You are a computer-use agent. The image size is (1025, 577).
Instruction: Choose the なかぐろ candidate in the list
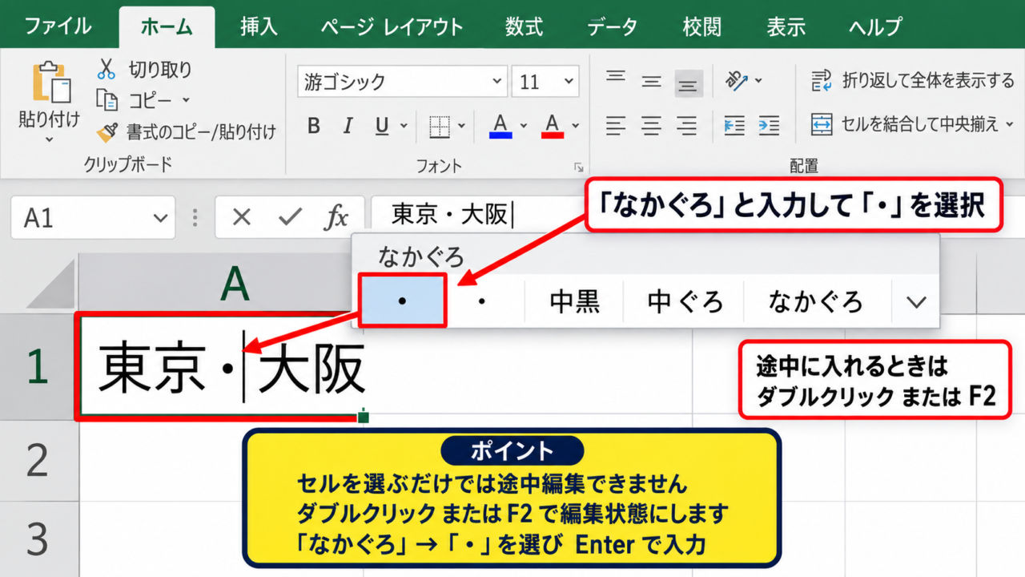coord(816,301)
